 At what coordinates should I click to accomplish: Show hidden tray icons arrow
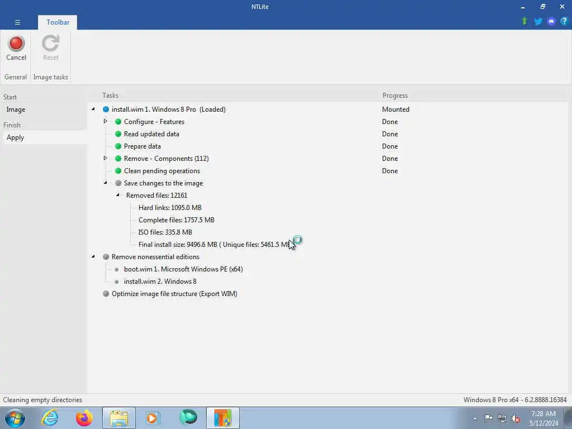(x=475, y=419)
